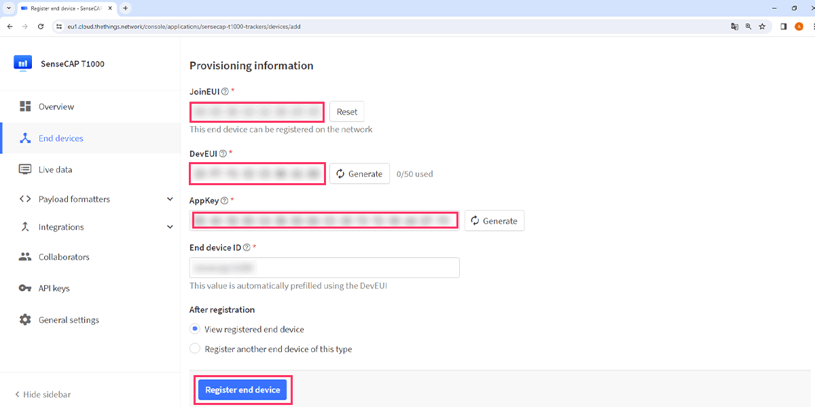Select the Register end device browser tab
Viewport: 815px width, 407px height.
(x=67, y=8)
